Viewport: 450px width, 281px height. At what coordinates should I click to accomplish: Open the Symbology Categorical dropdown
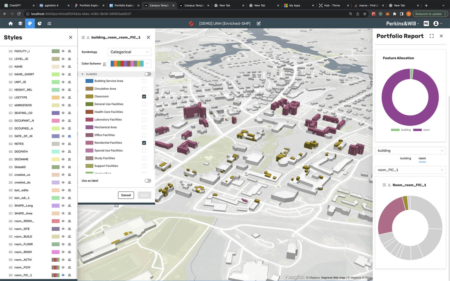tap(129, 52)
